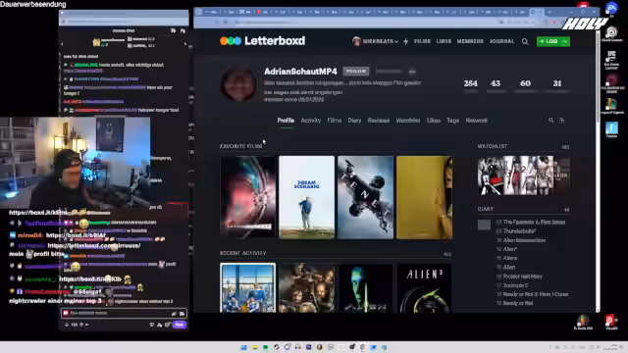Switch to the Network tab

[x=476, y=120]
